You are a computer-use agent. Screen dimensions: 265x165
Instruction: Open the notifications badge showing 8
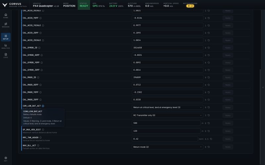tap(190, 6)
